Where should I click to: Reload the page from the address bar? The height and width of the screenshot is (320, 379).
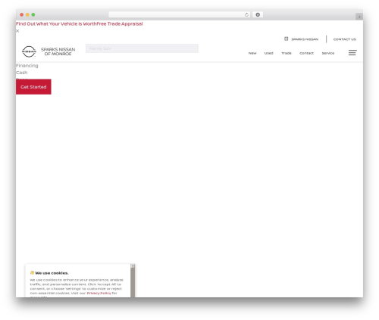pos(246,14)
